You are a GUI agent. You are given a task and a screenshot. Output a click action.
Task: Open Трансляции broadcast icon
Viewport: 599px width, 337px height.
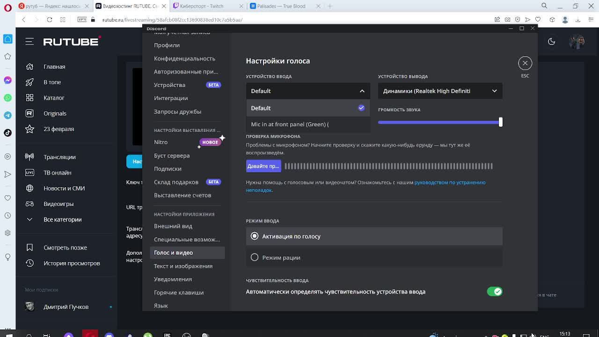point(29,157)
